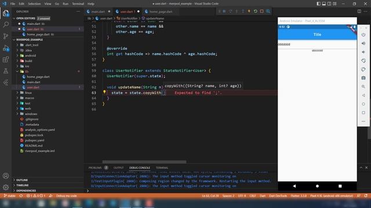Take emulator screenshot with camera icon
This screenshot has height=208, width=371.
point(363,78)
